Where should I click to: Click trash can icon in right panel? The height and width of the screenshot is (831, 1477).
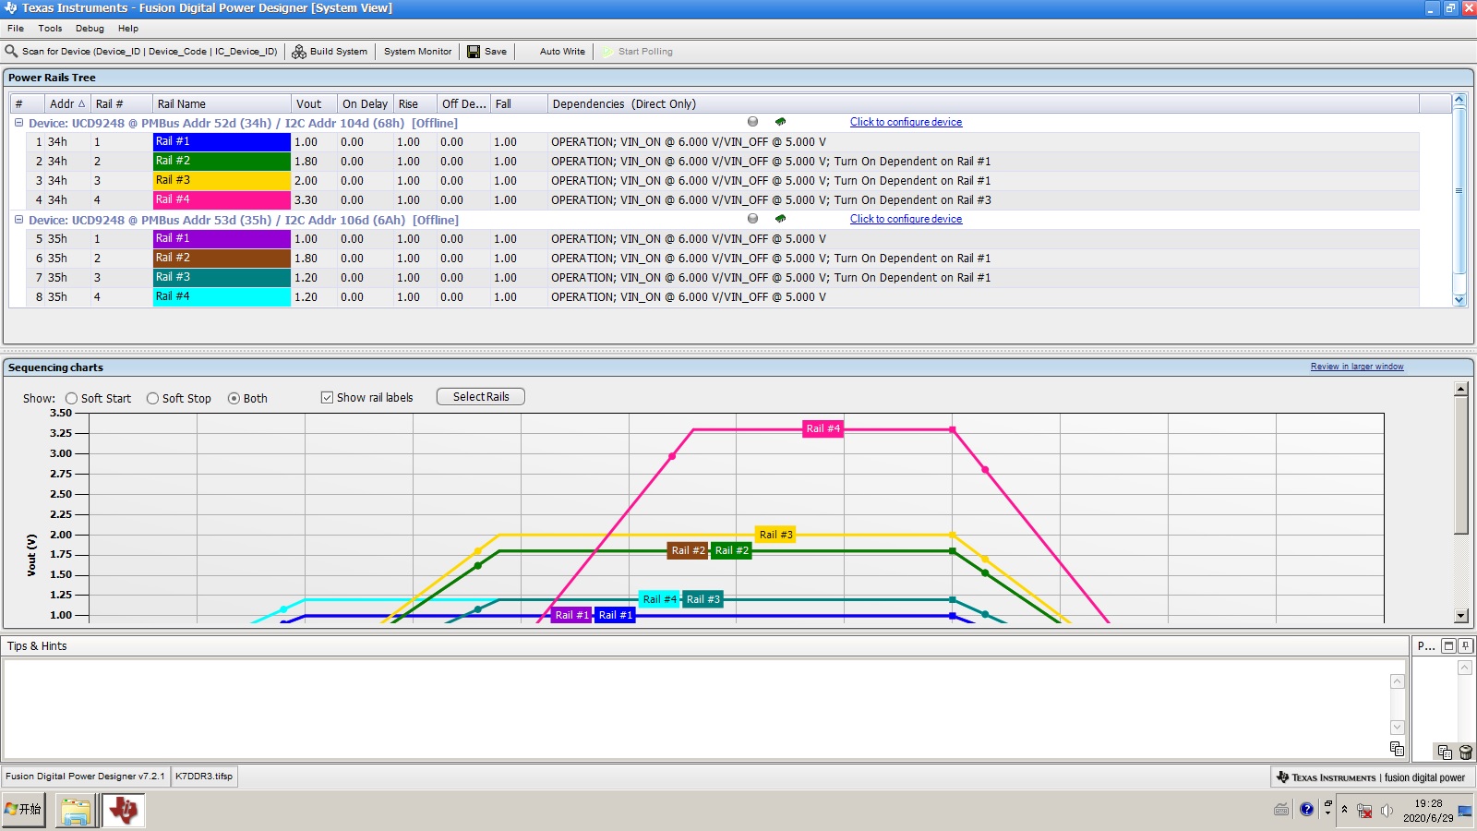(x=1466, y=753)
